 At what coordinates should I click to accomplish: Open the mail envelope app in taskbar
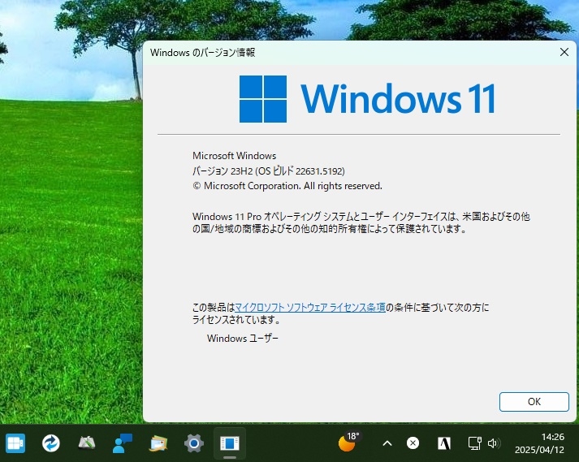(158, 443)
